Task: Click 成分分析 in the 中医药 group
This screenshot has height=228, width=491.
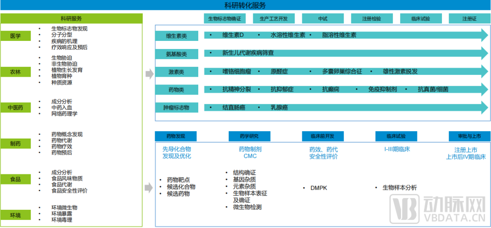Action: pos(62,101)
